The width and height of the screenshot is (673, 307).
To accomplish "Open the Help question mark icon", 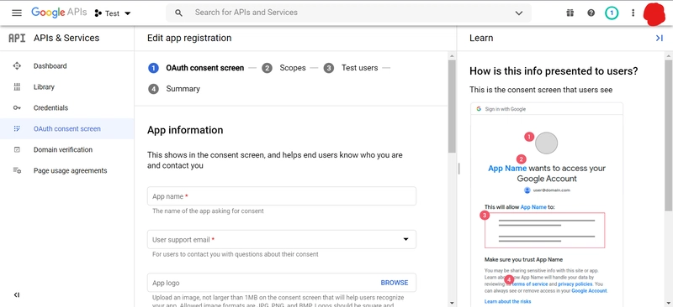I will tap(591, 13).
